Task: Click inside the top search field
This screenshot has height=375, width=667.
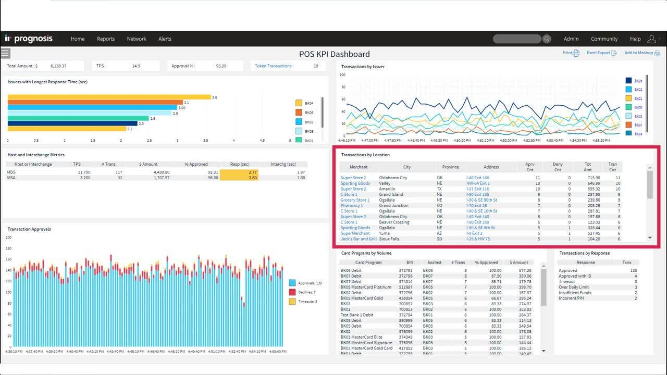Action: click(x=516, y=39)
